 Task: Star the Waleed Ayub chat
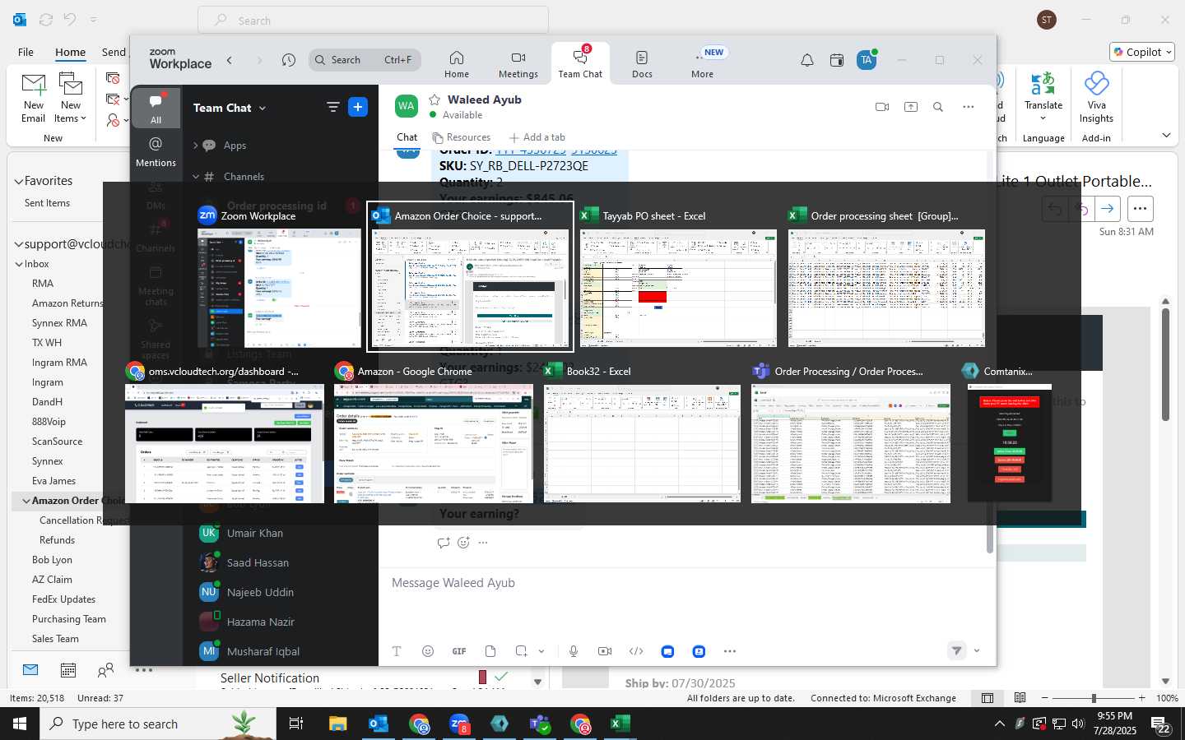tap(434, 99)
